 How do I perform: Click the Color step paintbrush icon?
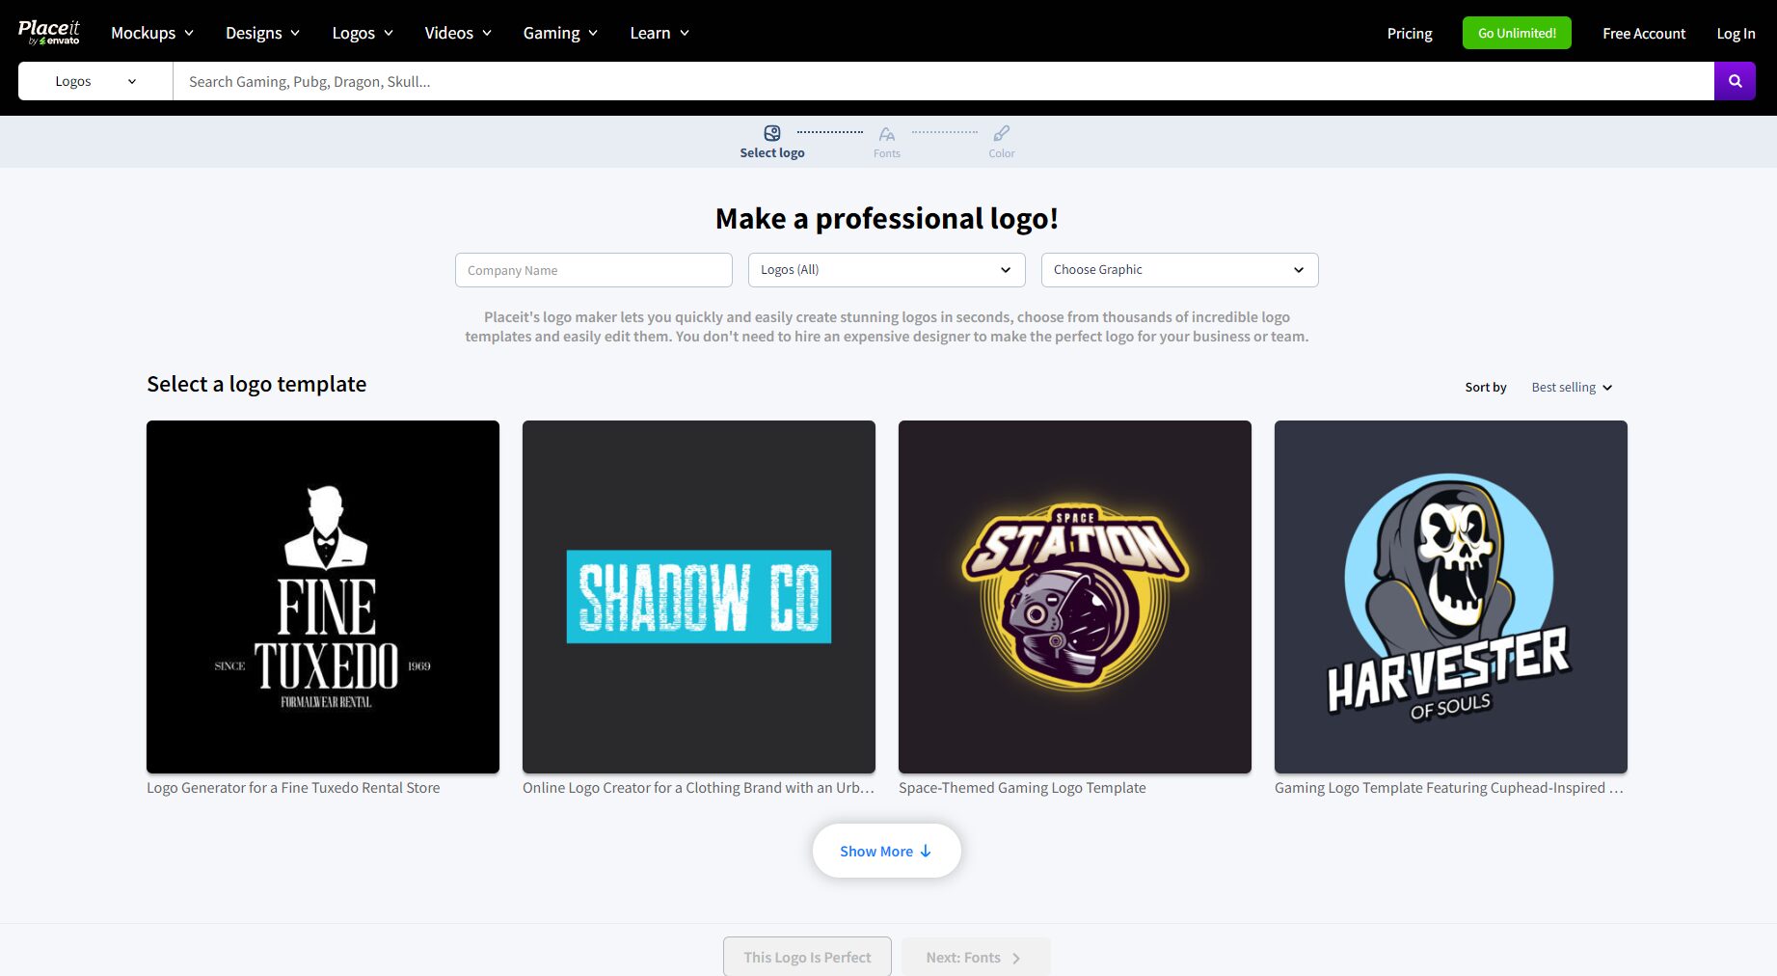(x=1001, y=134)
